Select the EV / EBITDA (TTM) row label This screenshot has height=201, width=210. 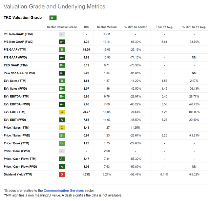[x=16, y=96]
